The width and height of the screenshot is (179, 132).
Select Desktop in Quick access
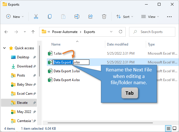click(x=23, y=57)
